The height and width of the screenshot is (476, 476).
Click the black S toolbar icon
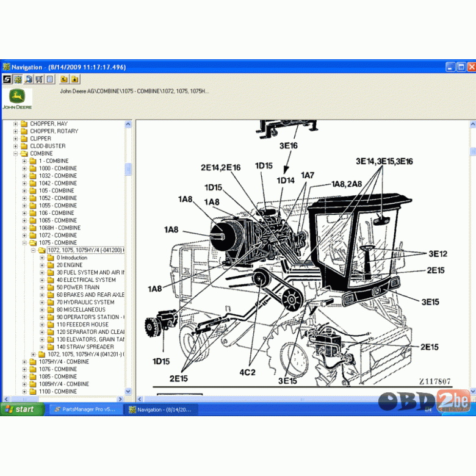pyautogui.click(x=7, y=79)
